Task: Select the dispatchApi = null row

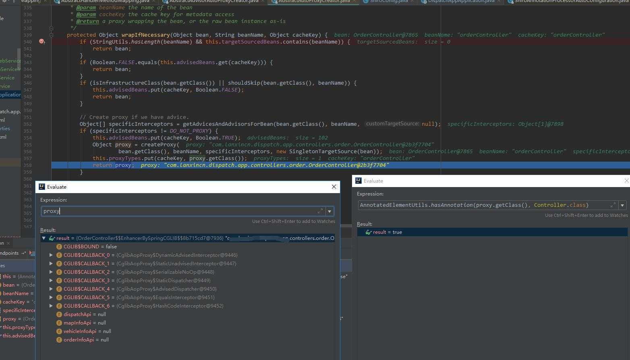Action: pyautogui.click(x=188, y=314)
